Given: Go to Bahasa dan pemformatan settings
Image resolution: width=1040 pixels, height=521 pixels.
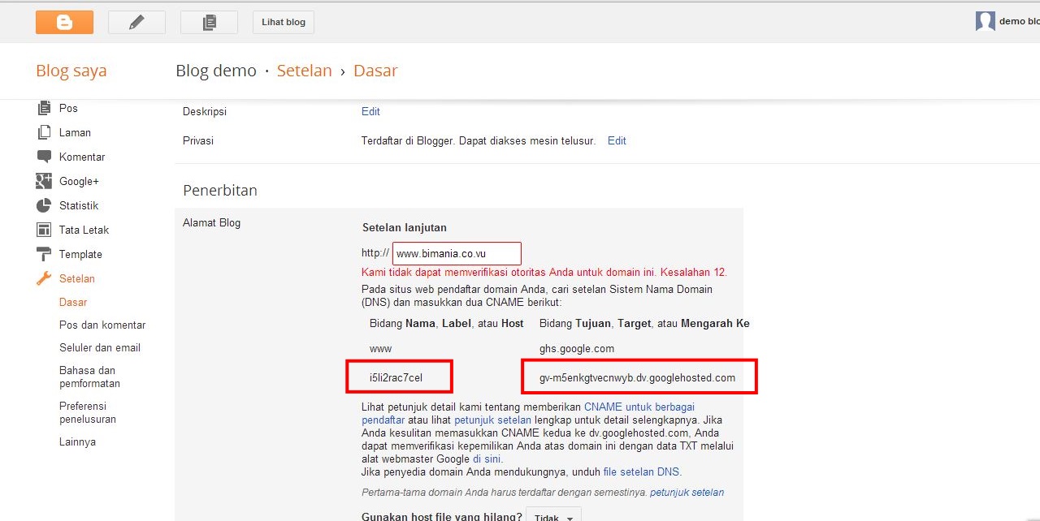Looking at the screenshot, I should click(89, 377).
